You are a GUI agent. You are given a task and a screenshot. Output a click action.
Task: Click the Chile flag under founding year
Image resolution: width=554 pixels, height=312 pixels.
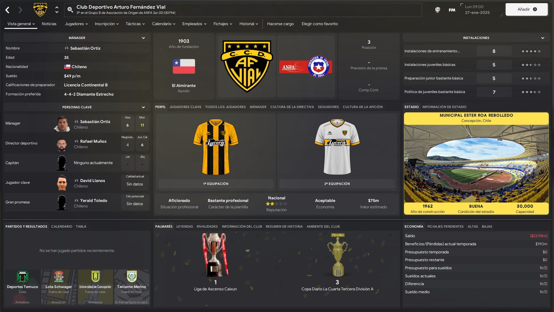pos(184,66)
